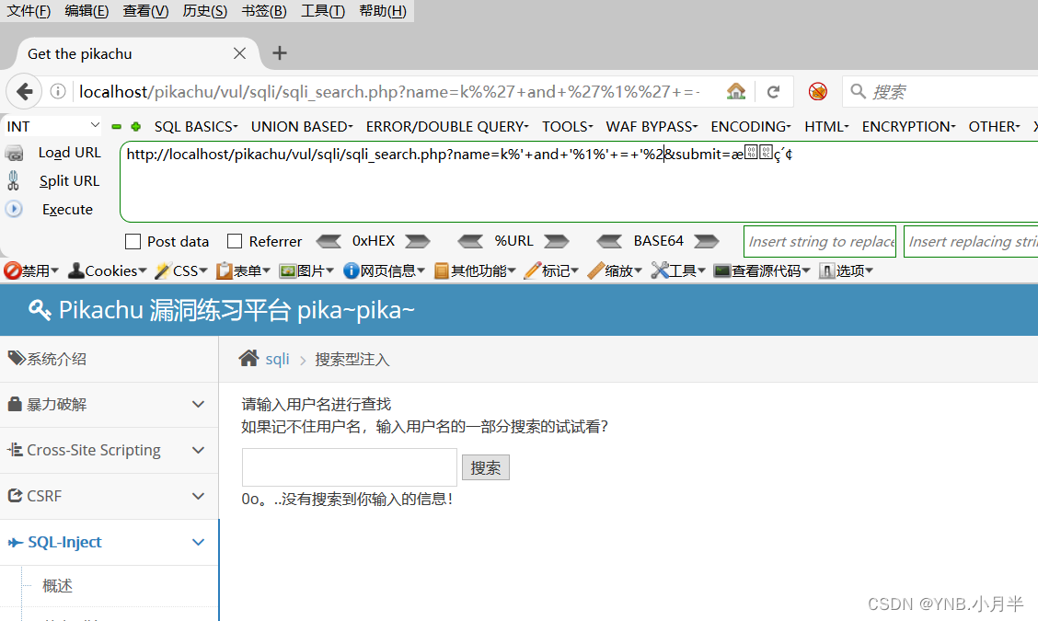Viewport: 1038px width, 621px height.
Task: Click the HackBar URL text area
Action: 579,182
